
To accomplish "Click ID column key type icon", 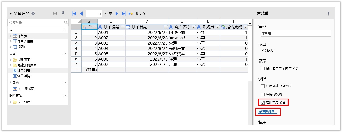I will [84, 27].
